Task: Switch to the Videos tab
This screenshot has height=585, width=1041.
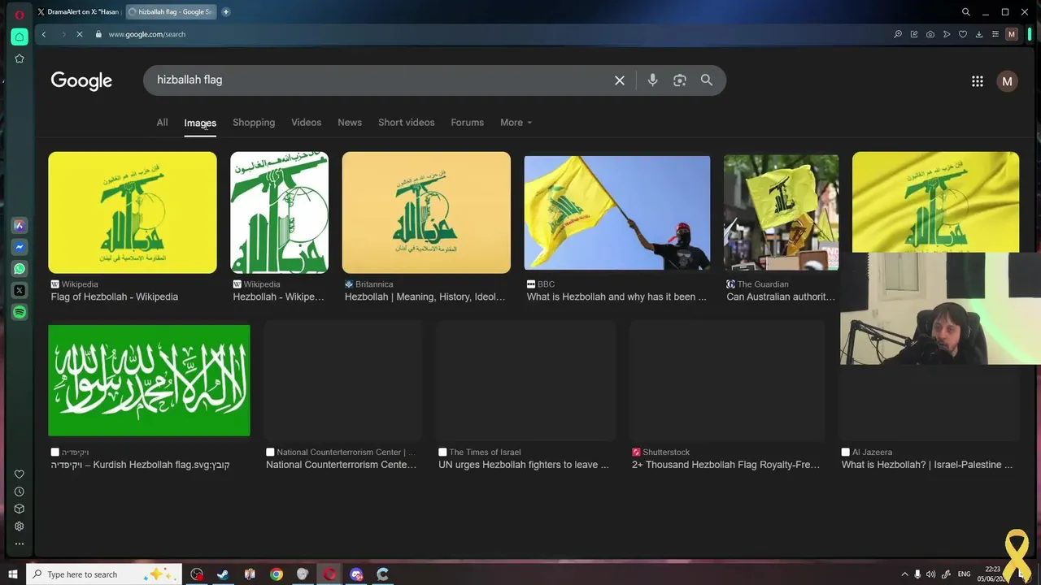Action: point(307,123)
